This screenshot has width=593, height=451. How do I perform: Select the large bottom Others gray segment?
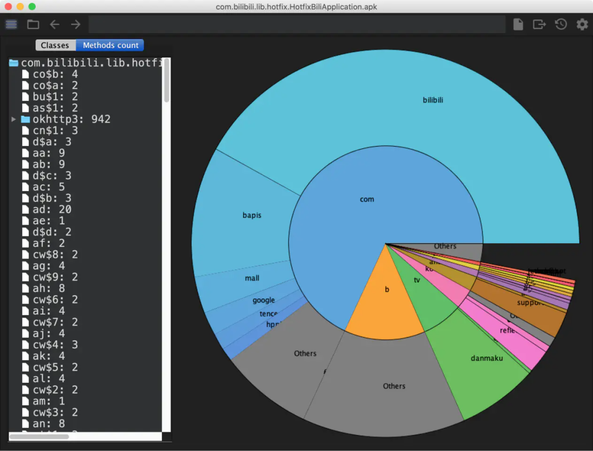(394, 386)
